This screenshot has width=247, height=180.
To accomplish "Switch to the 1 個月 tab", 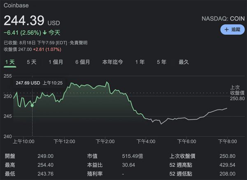I will point(56,62).
